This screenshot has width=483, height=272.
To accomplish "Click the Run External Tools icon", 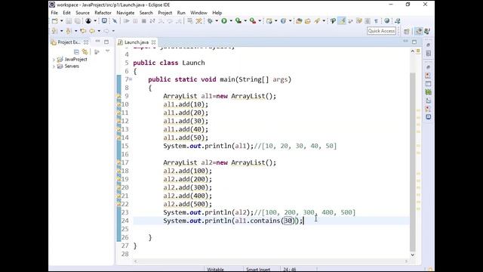I will coord(253,21).
